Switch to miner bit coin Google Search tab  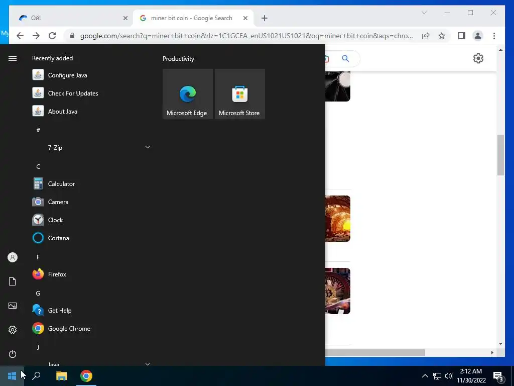(x=193, y=18)
